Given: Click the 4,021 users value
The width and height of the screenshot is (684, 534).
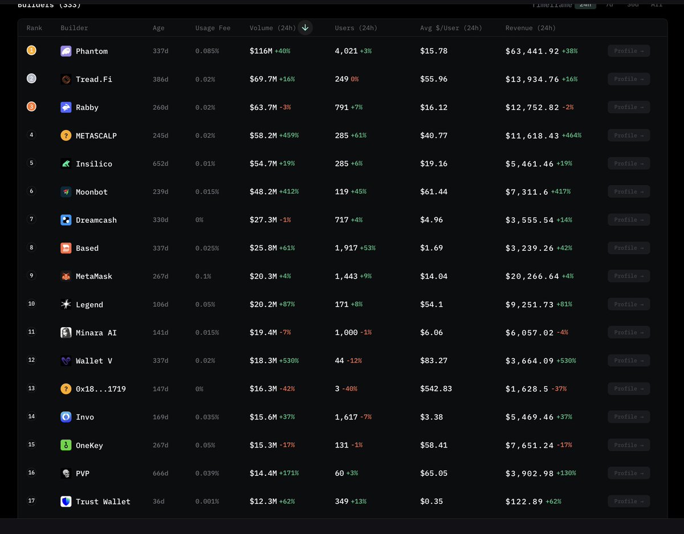Looking at the screenshot, I should pos(347,51).
